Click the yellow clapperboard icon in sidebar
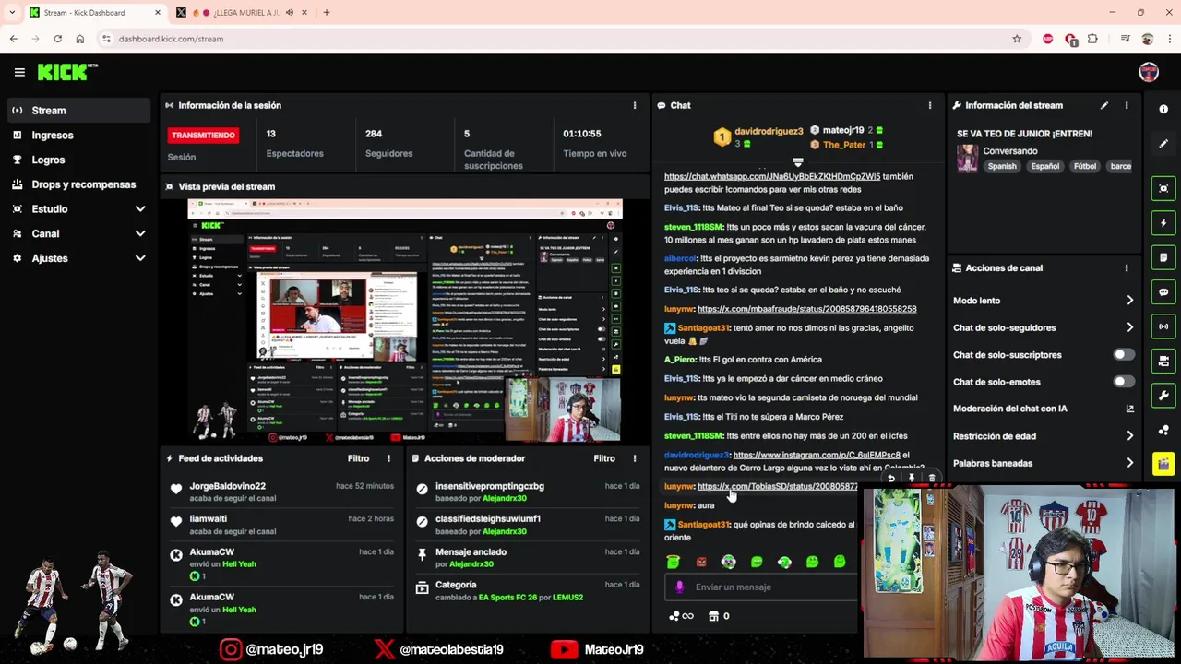Screen dimensions: 1181x664 [1163, 464]
